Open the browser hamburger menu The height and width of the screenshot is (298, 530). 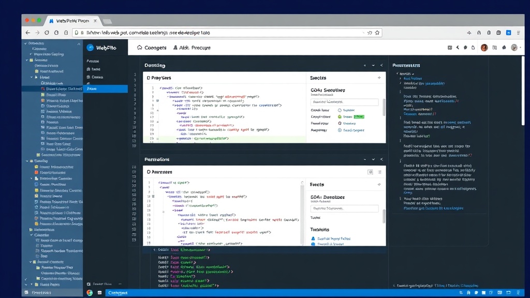(x=518, y=33)
